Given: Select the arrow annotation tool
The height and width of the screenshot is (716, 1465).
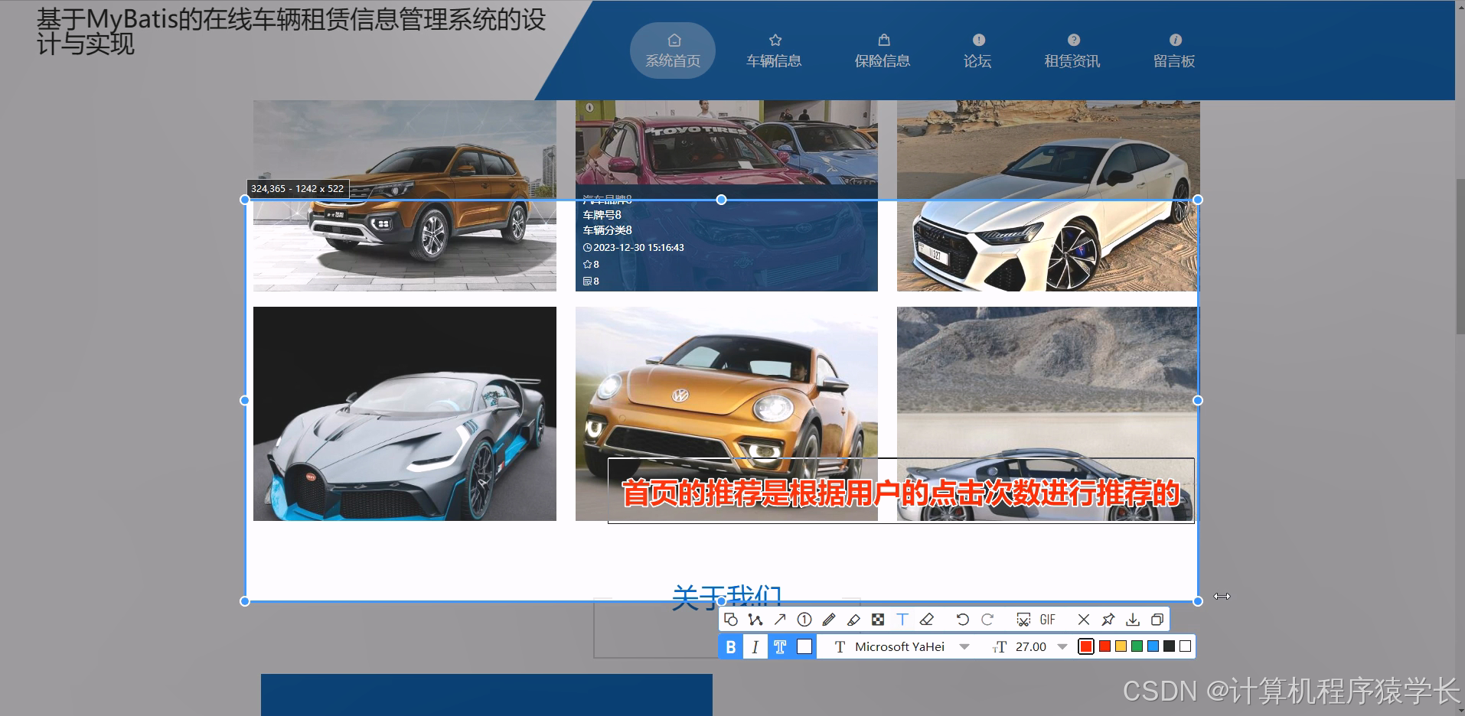Looking at the screenshot, I should tap(780, 620).
